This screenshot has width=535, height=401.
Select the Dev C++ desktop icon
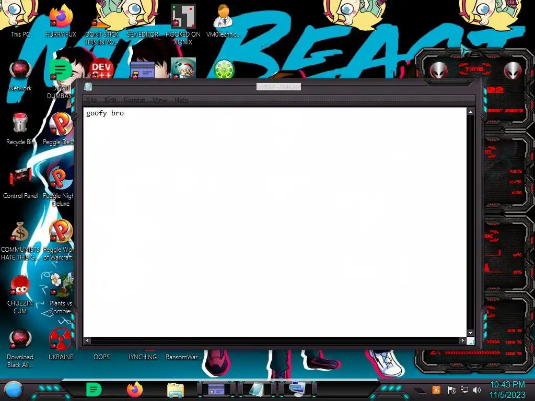pos(102,69)
